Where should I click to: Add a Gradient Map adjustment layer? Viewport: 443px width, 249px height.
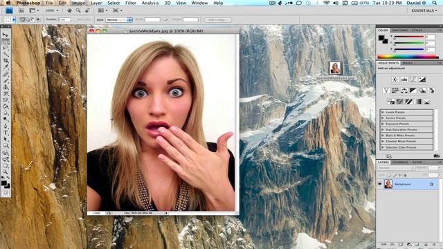pyautogui.click(x=418, y=102)
